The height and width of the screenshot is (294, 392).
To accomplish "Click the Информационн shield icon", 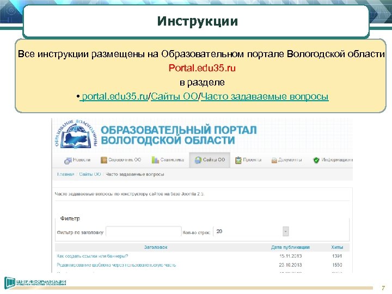I will pyautogui.click(x=316, y=160).
